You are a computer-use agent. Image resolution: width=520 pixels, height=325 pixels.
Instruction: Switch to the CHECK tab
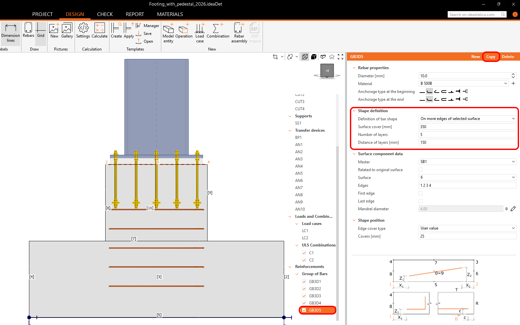105,14
